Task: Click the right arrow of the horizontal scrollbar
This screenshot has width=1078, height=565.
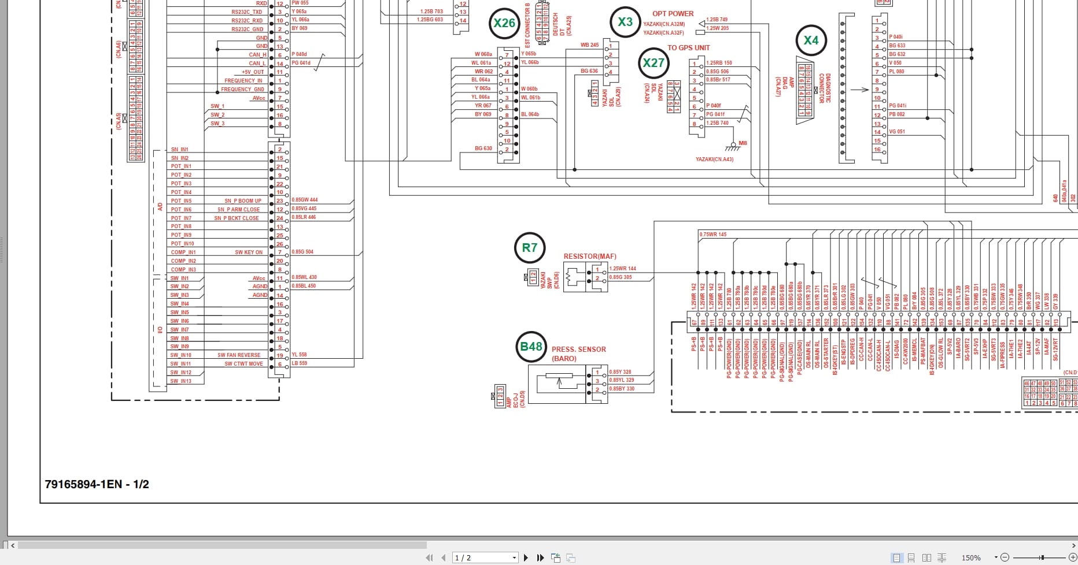Action: pos(1073,545)
